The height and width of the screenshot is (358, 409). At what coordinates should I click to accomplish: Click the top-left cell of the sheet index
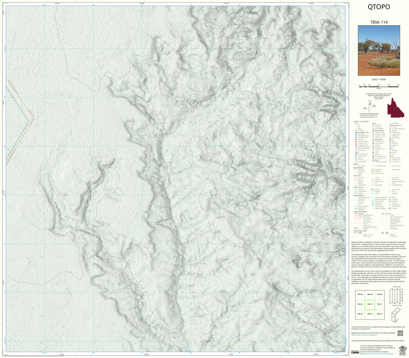click(360, 295)
